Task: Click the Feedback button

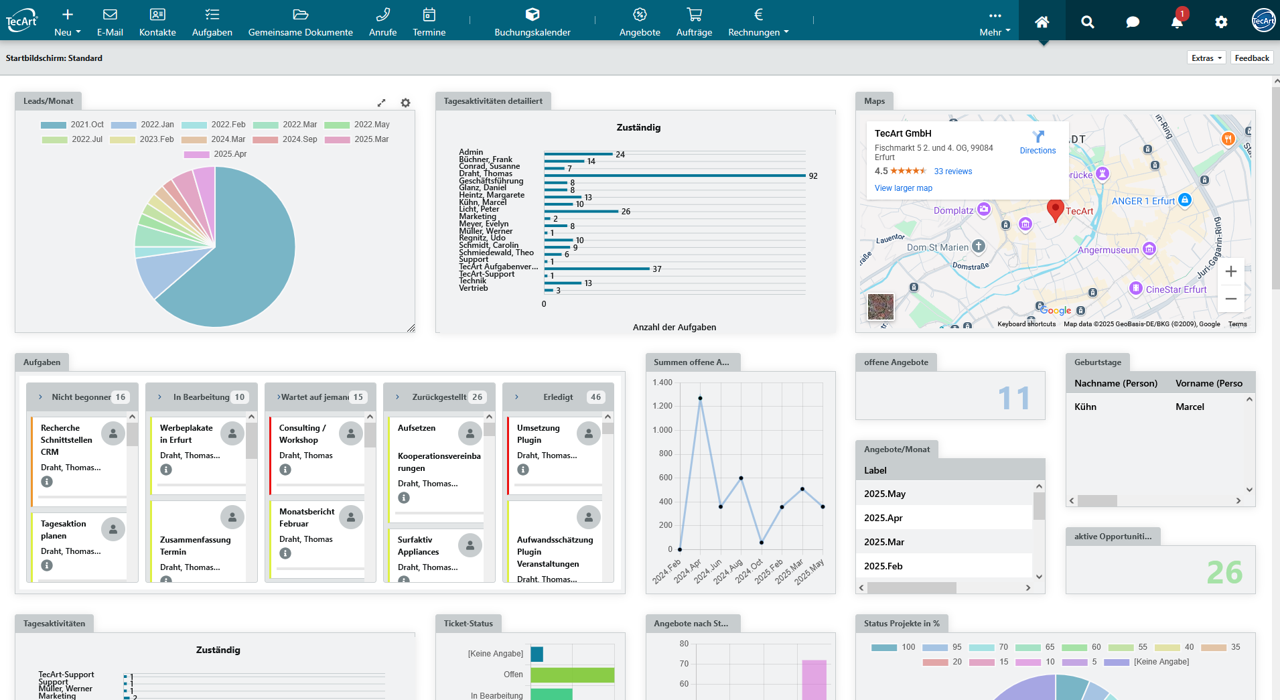Action: click(x=1251, y=58)
